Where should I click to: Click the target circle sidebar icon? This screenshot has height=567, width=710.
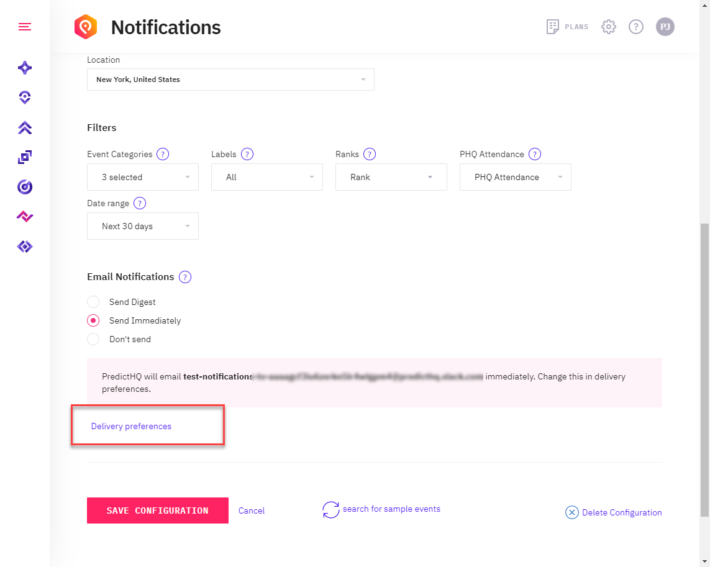click(x=25, y=187)
